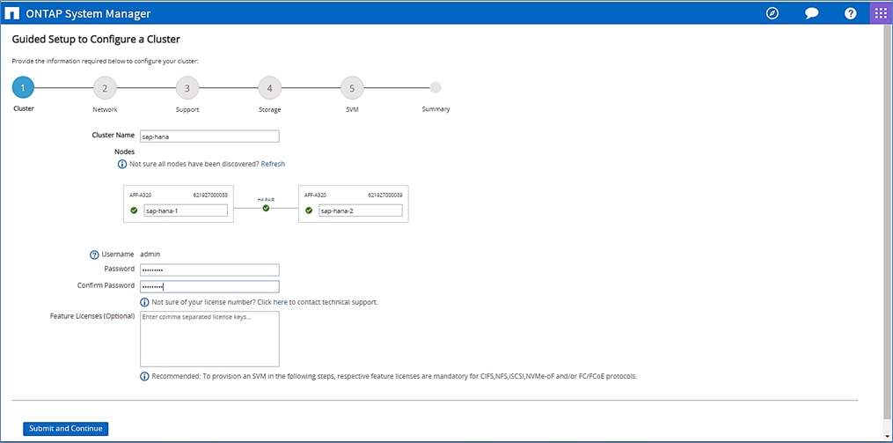This screenshot has height=443, width=893.
Task: Go to step 5 SVM circle
Action: point(352,88)
